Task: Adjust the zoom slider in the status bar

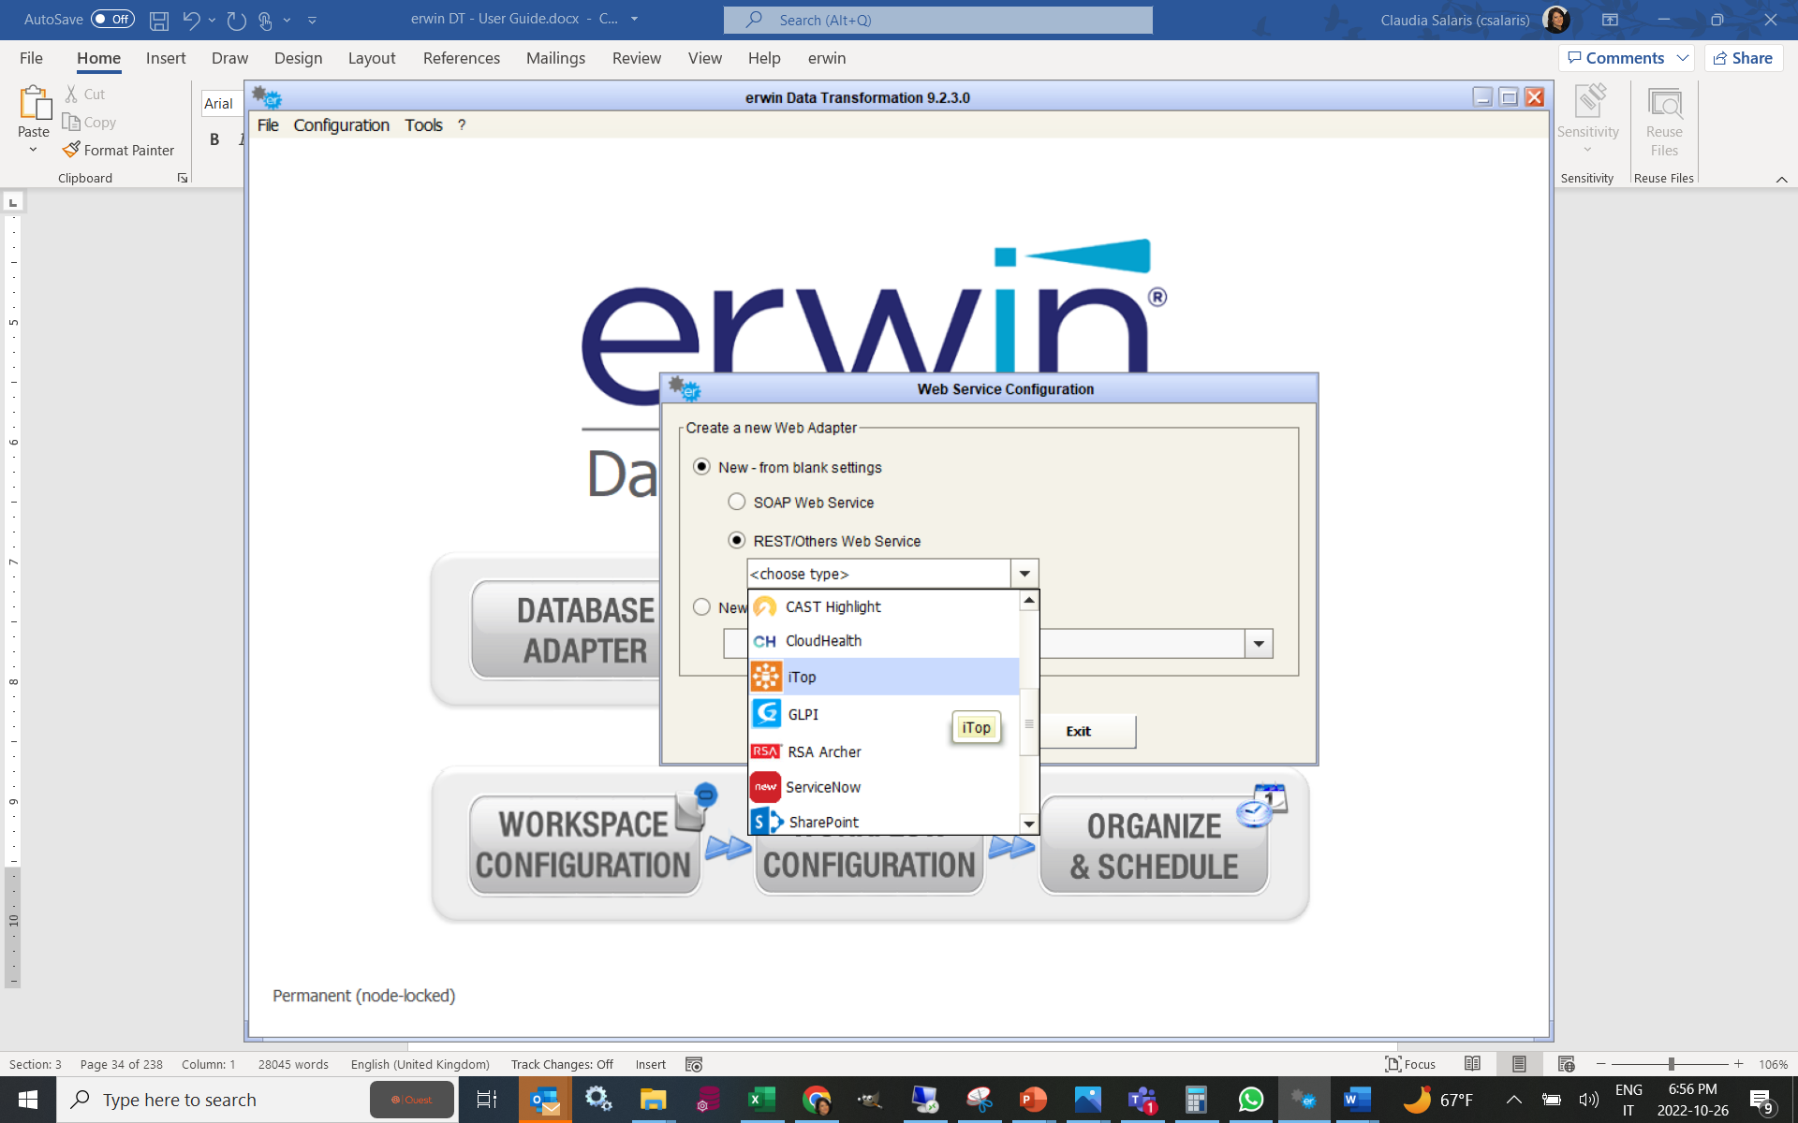Action: (x=1671, y=1064)
